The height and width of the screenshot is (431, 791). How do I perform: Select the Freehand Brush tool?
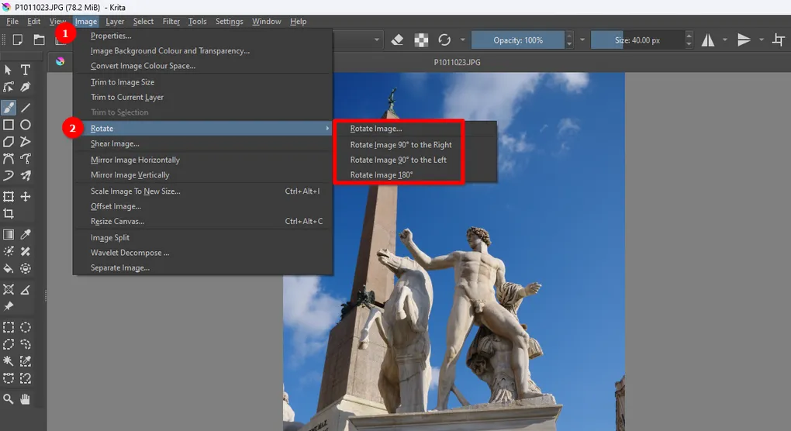click(9, 107)
